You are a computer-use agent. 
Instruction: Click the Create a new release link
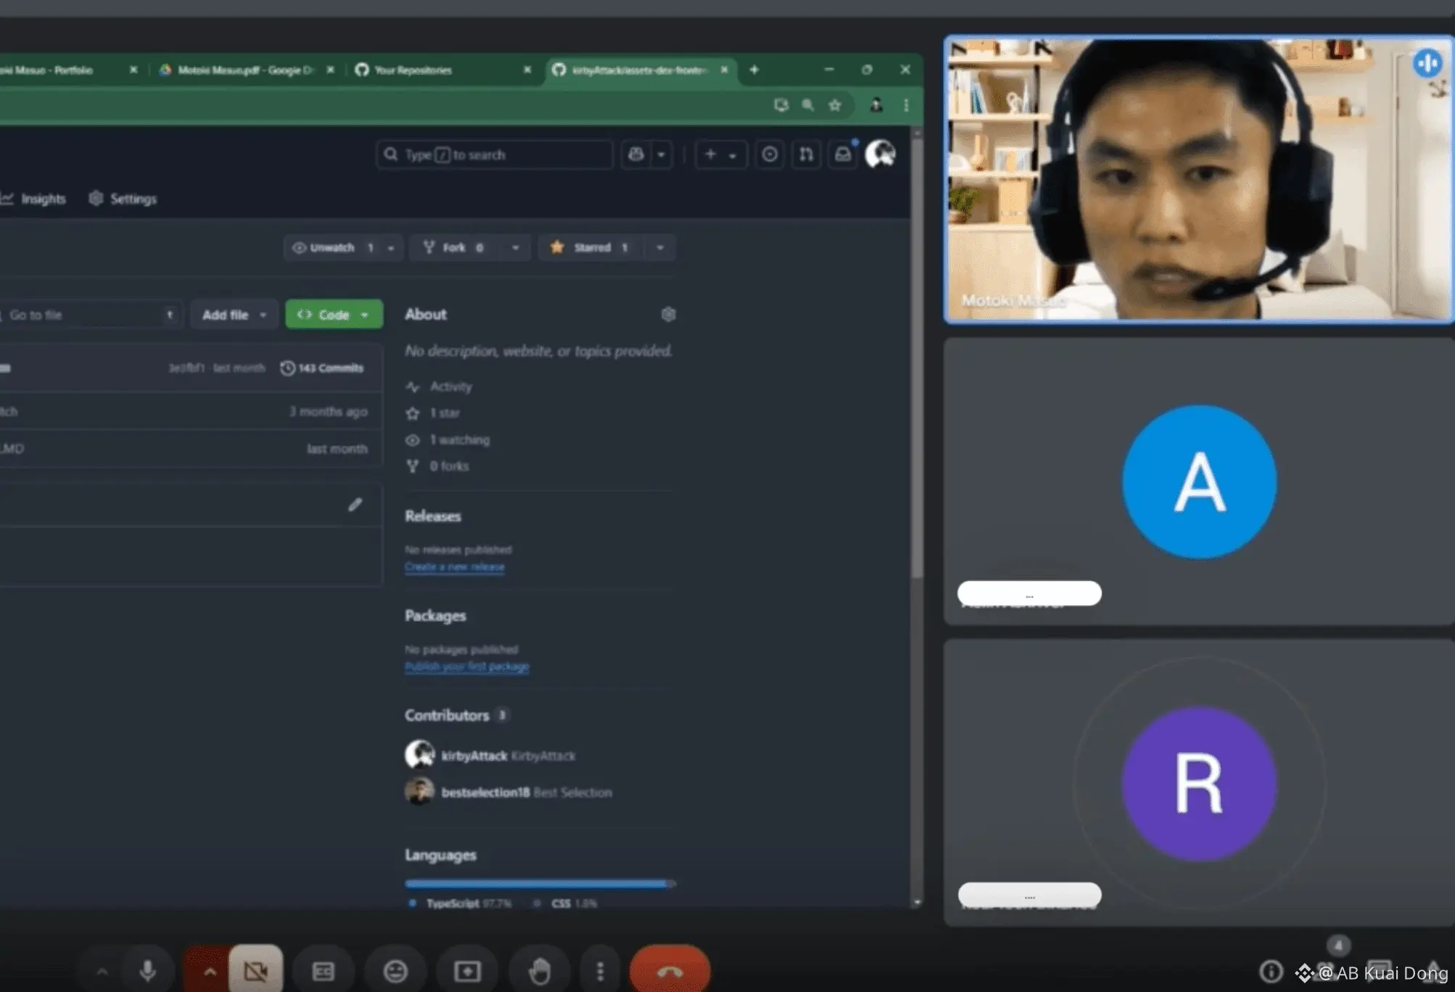454,567
